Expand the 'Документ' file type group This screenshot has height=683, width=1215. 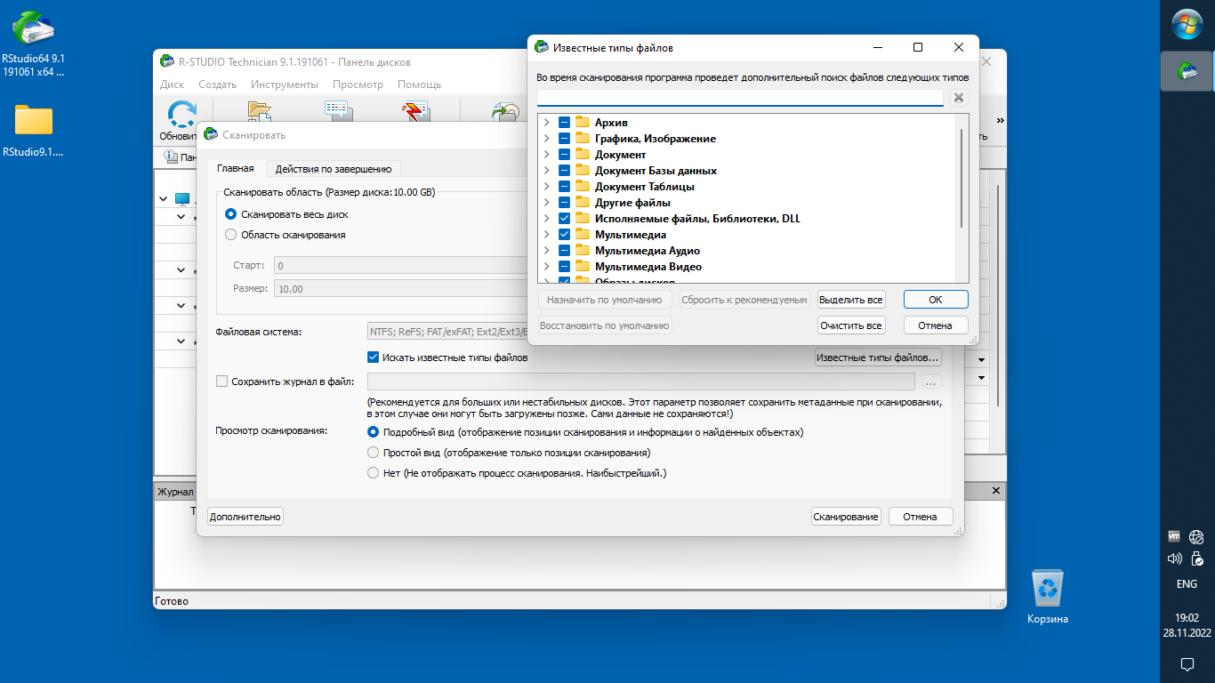tap(546, 155)
